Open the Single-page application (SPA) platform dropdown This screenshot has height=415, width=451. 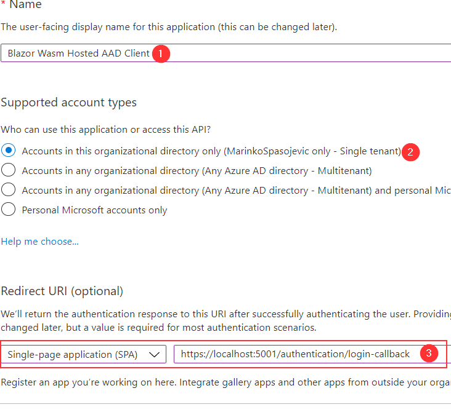coord(83,354)
